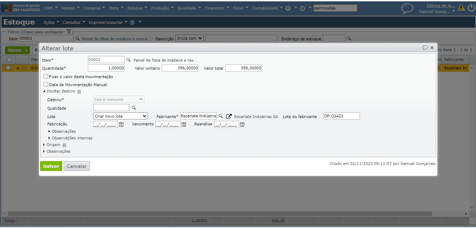Image resolution: width=476 pixels, height=228 pixels.
Task: Click the ERP MAXIPROD logo
Action: click(x=21, y=8)
